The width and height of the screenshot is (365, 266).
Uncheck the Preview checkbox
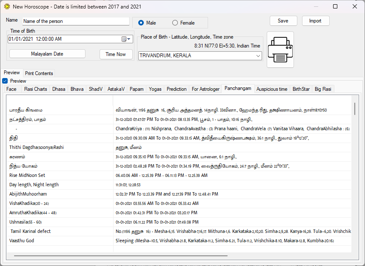point(5,81)
